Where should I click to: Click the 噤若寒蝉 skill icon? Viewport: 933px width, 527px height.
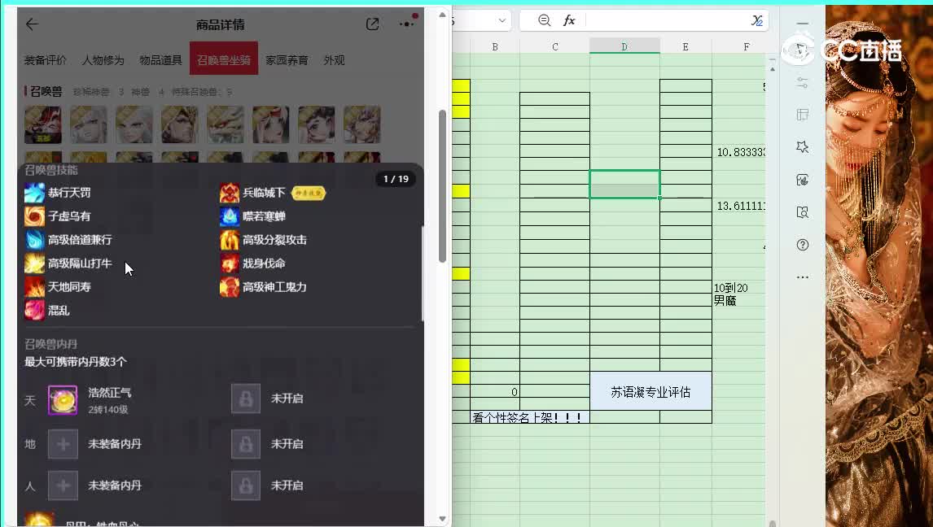230,216
